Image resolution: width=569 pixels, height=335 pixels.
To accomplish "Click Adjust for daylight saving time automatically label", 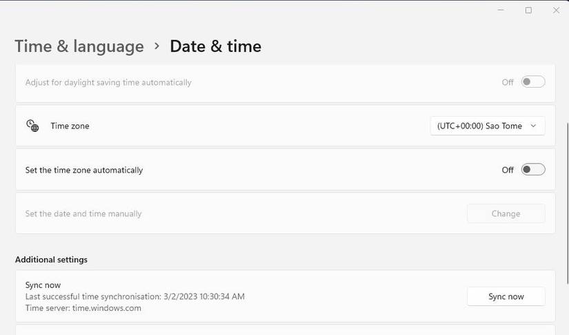I will point(108,82).
